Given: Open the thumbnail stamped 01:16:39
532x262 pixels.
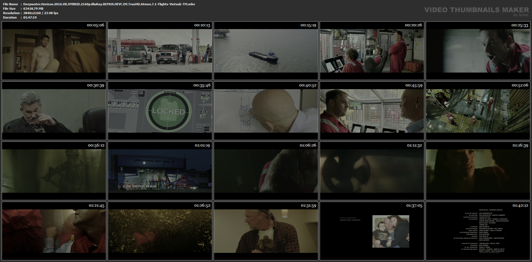Looking at the screenshot, I should pyautogui.click(x=478, y=171).
